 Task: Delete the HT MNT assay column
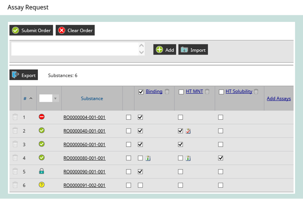tap(207, 92)
